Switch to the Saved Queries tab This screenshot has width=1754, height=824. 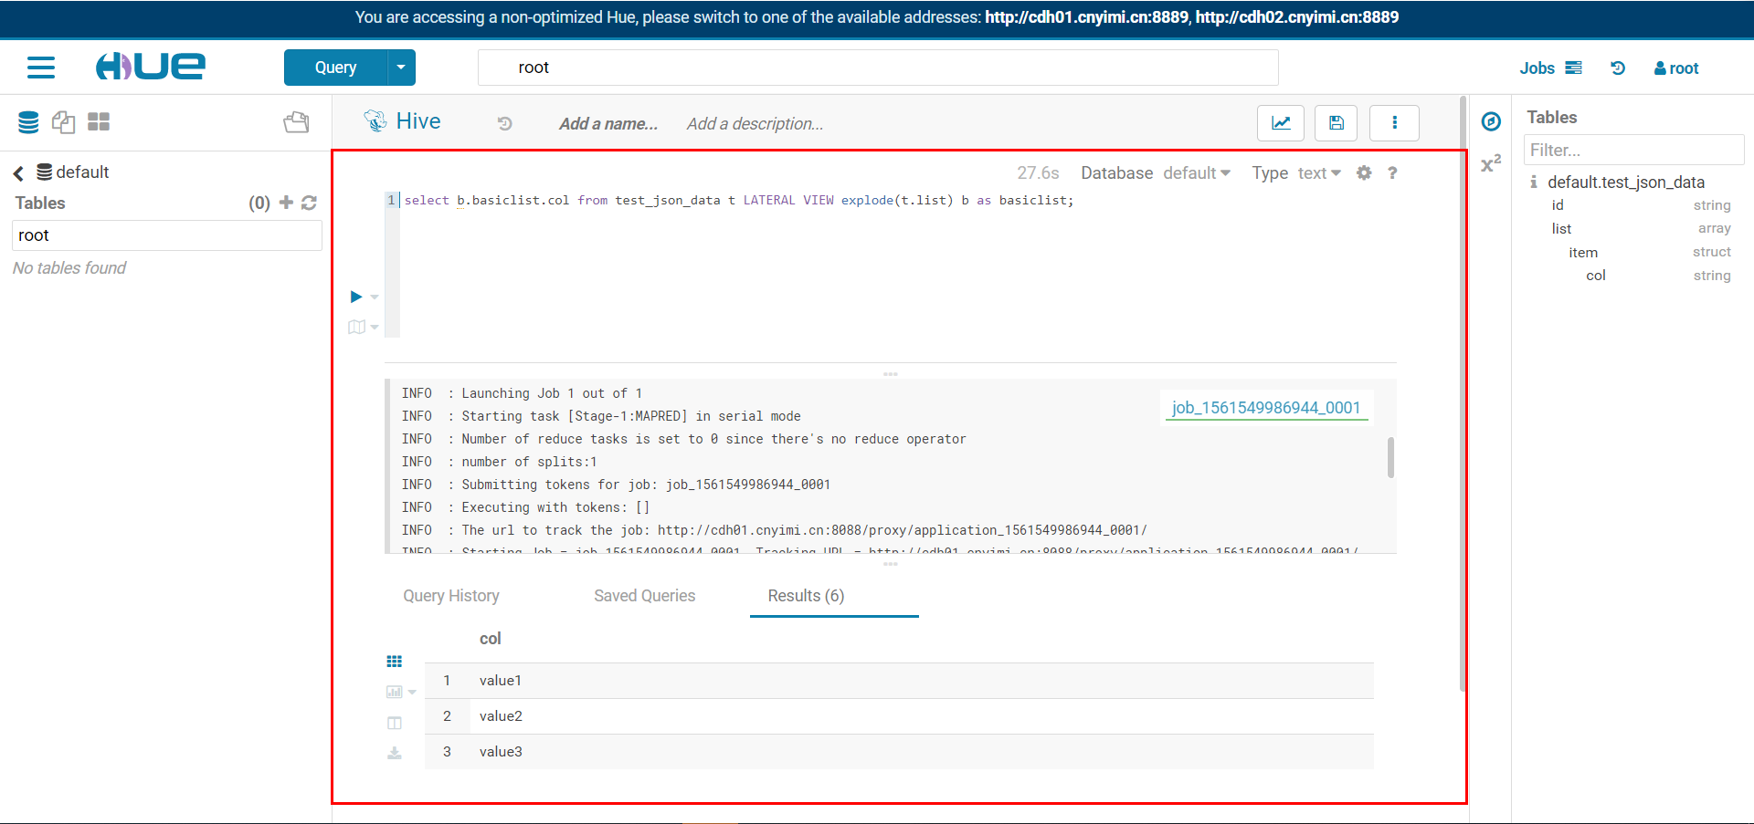tap(645, 595)
